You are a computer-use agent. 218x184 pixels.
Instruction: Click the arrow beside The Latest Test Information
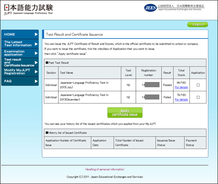[x=36, y=44]
